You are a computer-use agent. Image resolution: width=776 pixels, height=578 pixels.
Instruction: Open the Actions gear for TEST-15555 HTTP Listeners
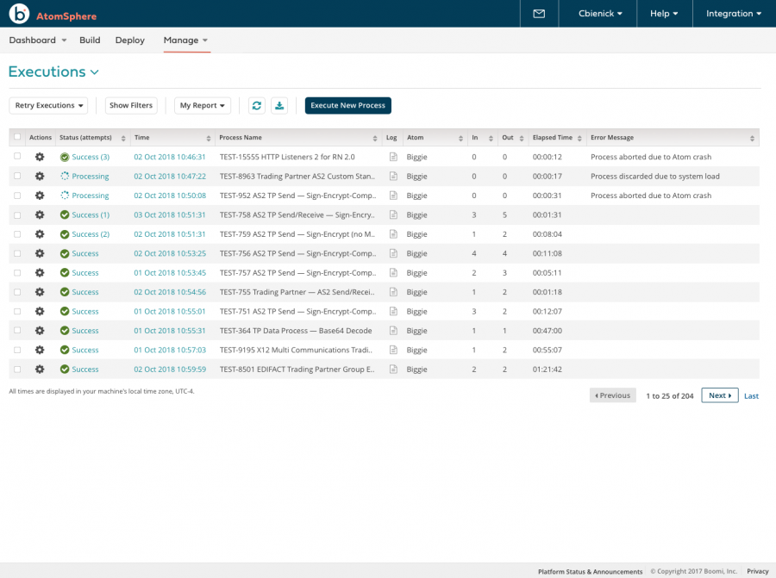(40, 157)
